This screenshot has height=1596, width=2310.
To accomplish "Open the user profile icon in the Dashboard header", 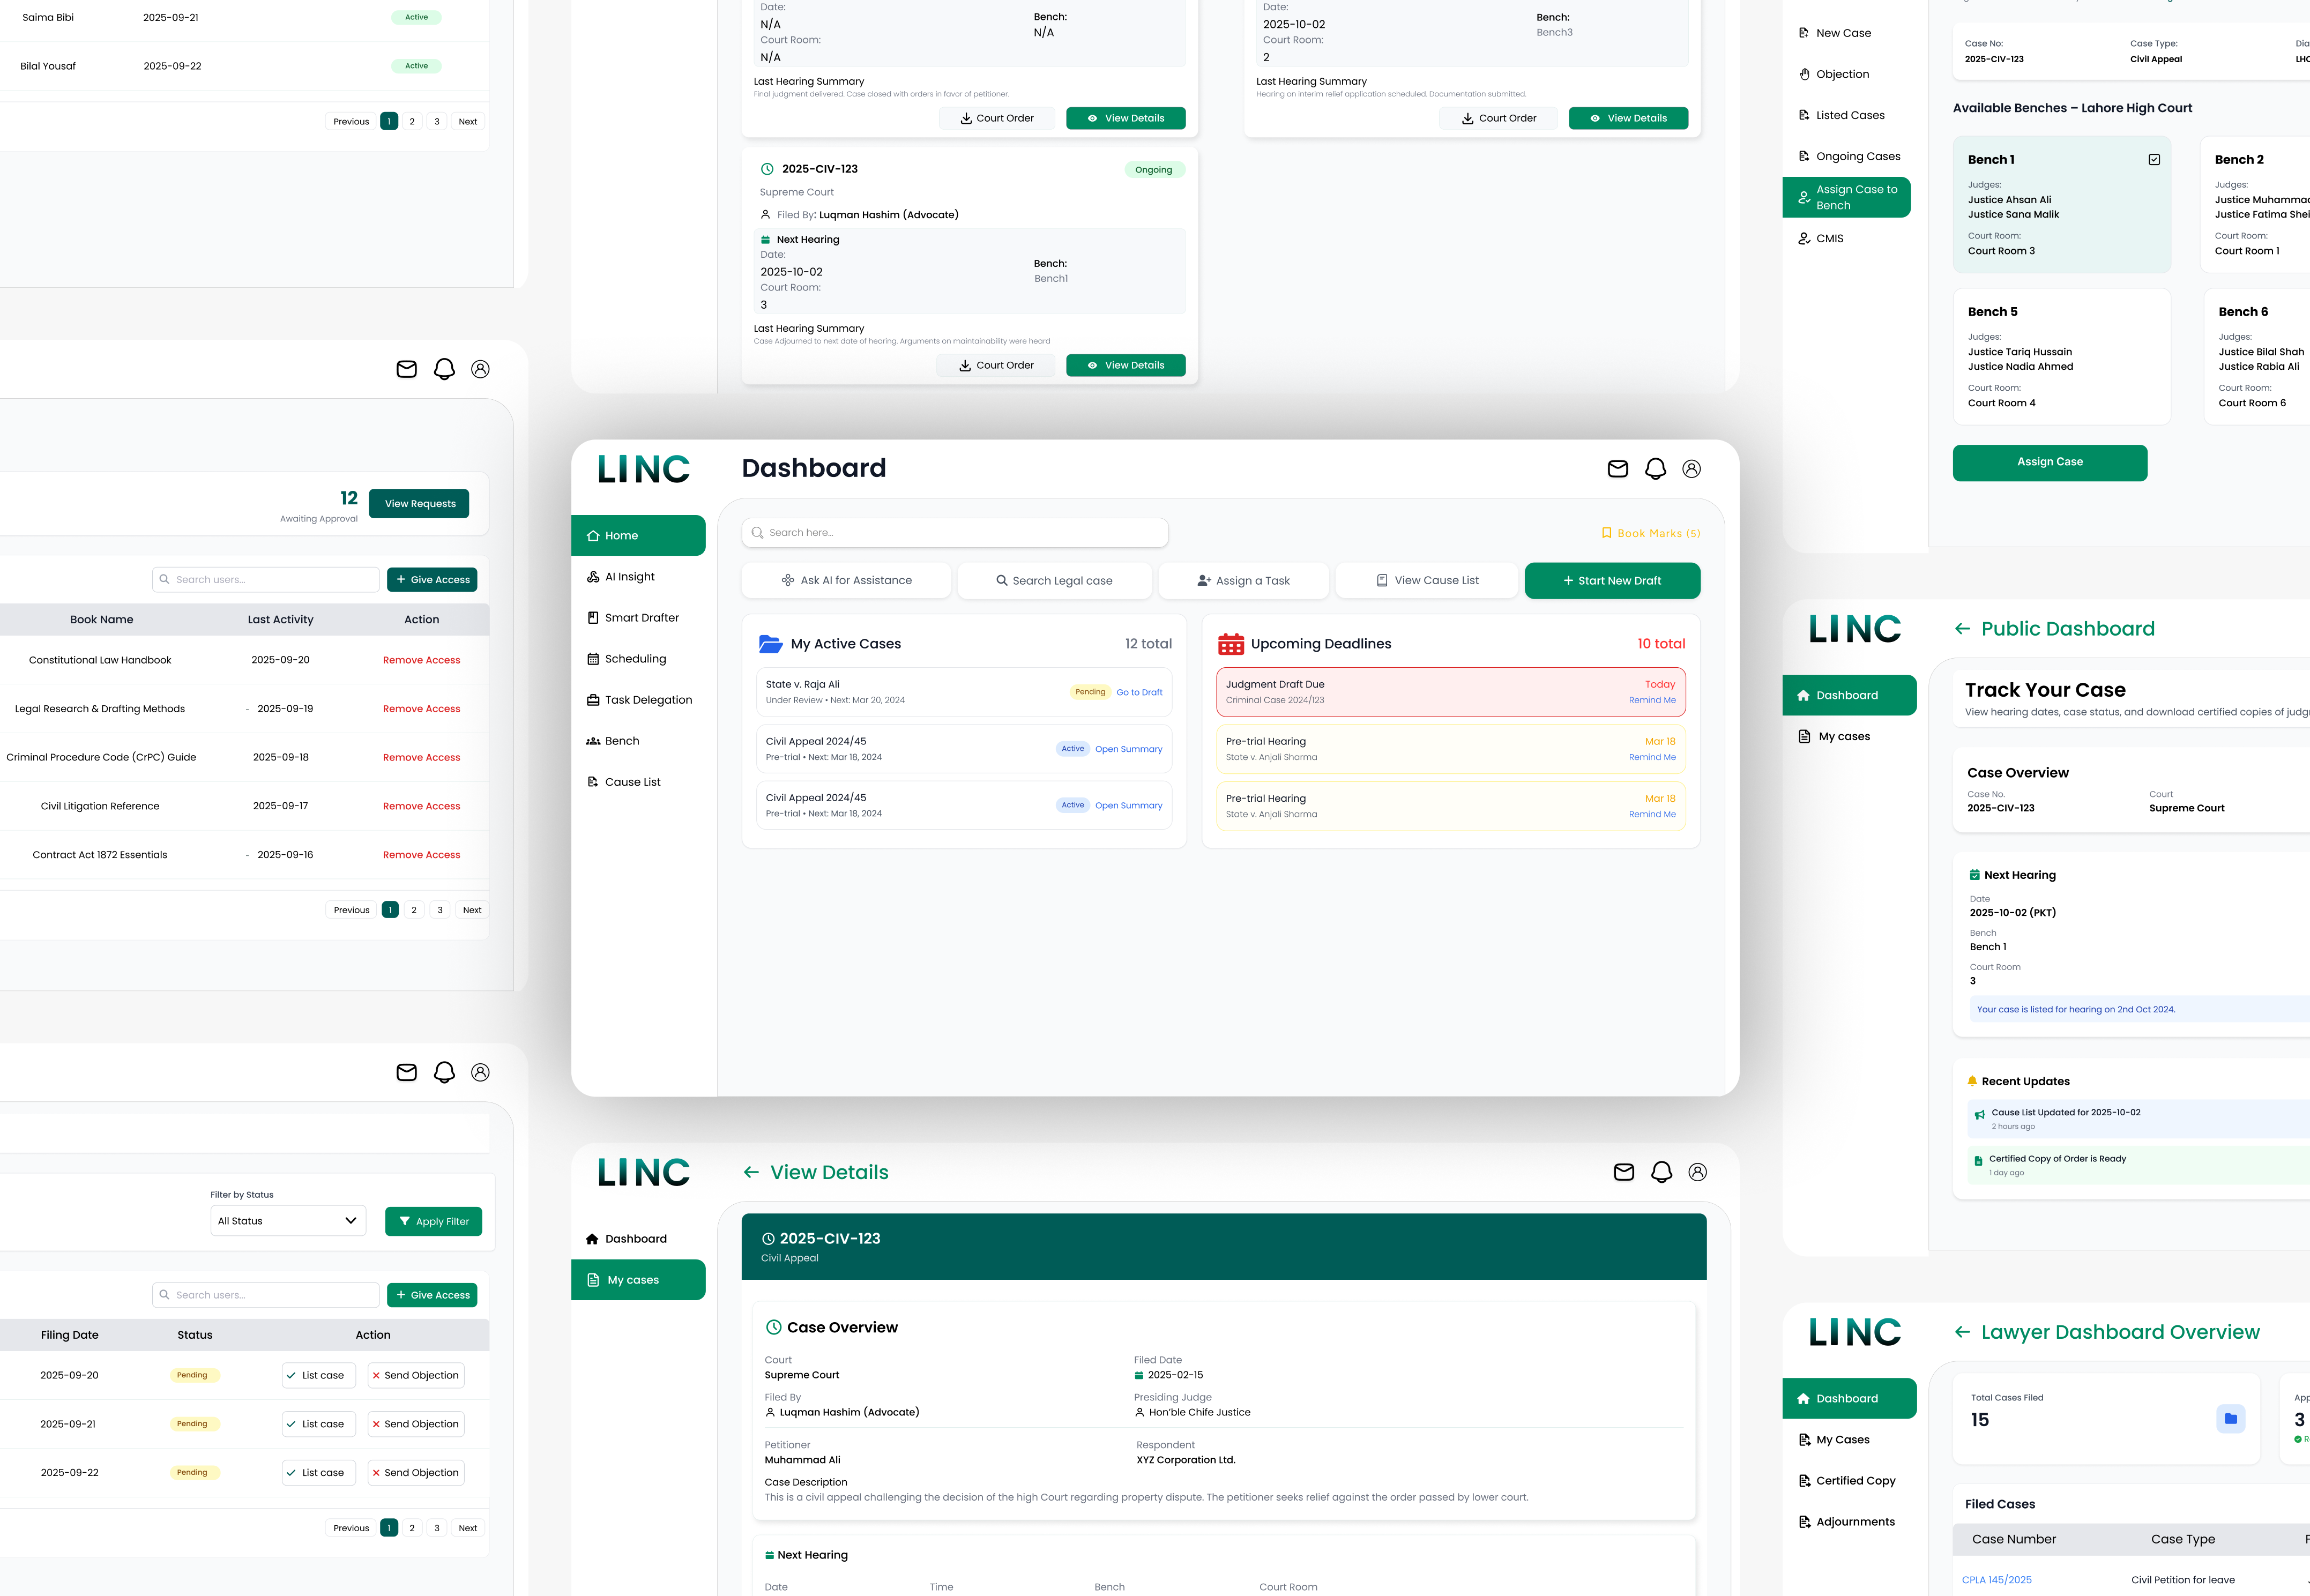I will pyautogui.click(x=1691, y=469).
